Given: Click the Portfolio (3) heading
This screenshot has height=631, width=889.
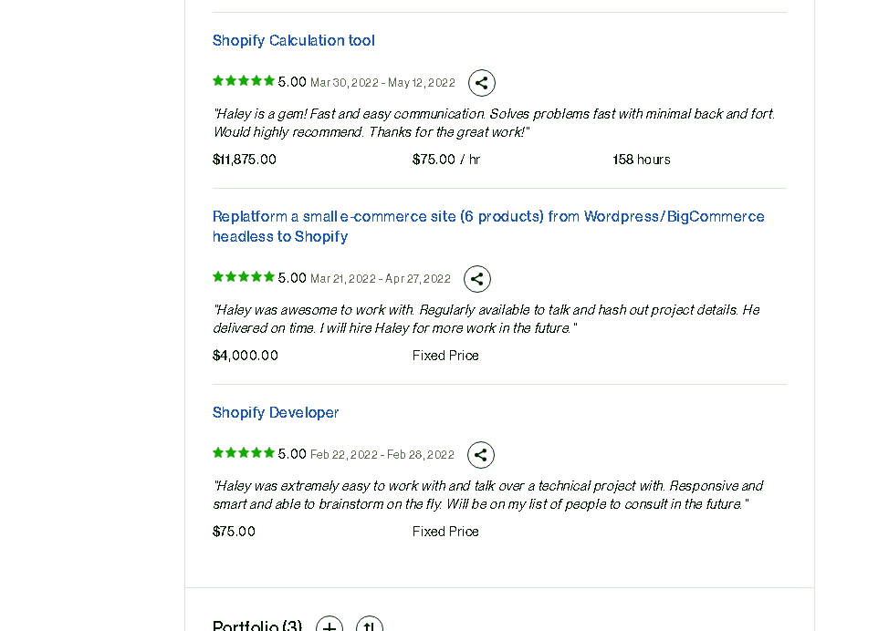Looking at the screenshot, I should coord(257,625).
